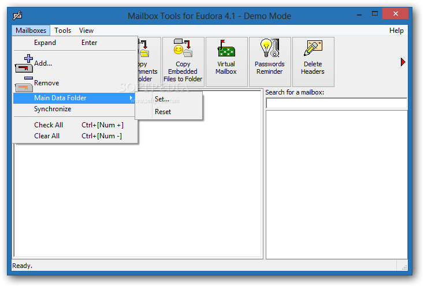Choose Set... in the submenu
This screenshot has width=424, height=287.
169,99
